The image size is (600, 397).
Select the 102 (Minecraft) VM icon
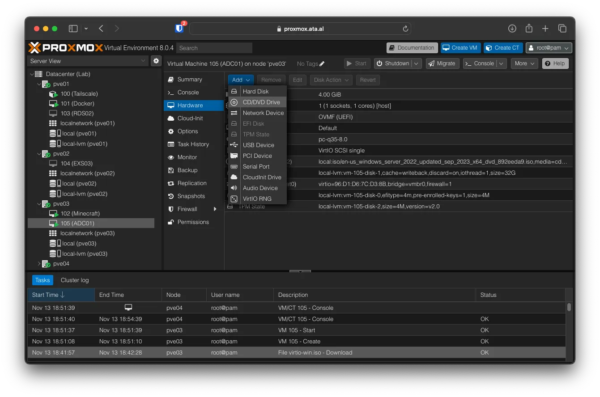coord(53,214)
